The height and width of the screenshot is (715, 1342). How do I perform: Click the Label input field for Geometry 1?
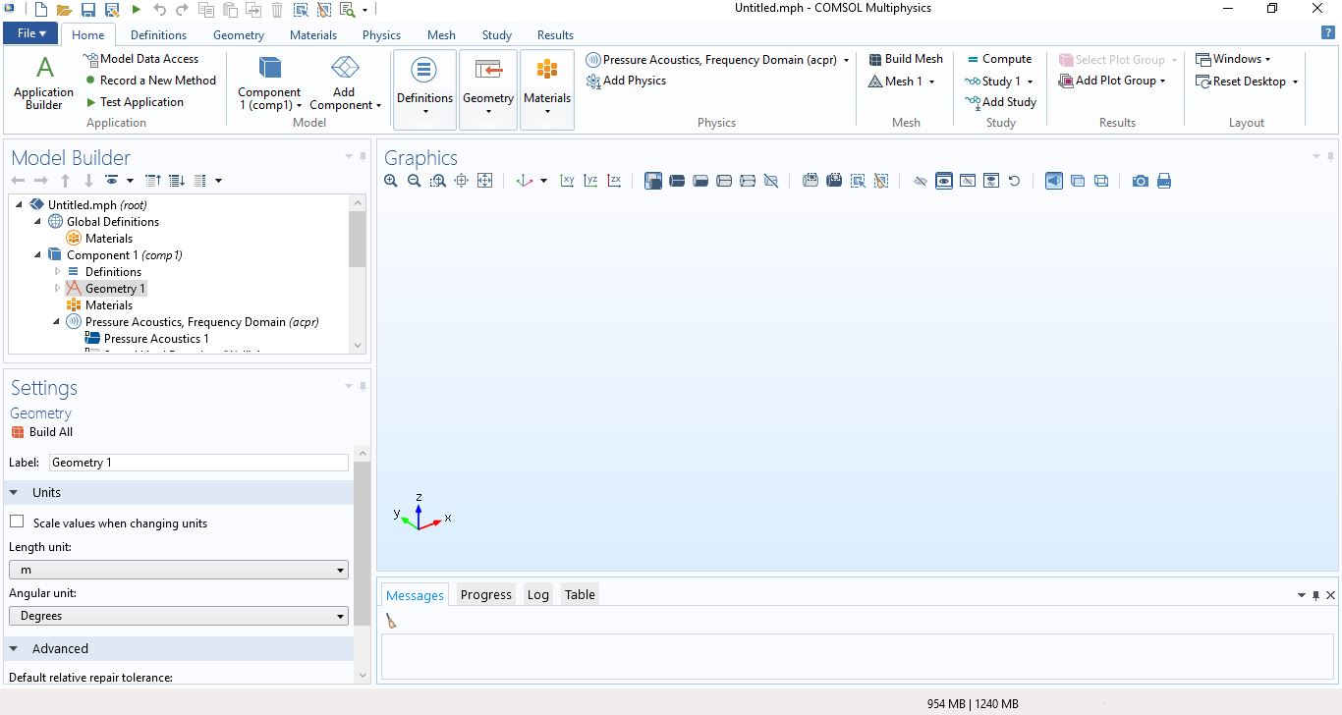(x=198, y=463)
